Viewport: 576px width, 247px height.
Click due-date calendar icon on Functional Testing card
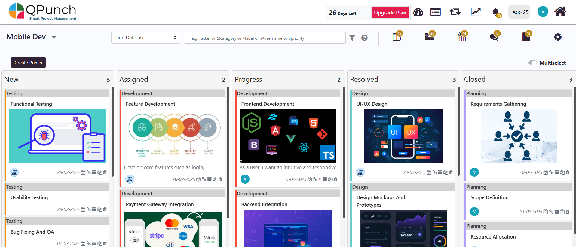pos(83,172)
